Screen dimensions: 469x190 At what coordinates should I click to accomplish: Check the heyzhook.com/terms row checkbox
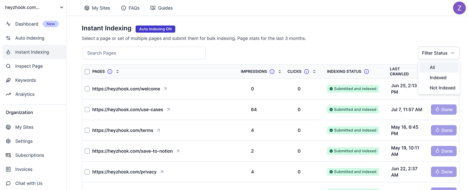87,130
